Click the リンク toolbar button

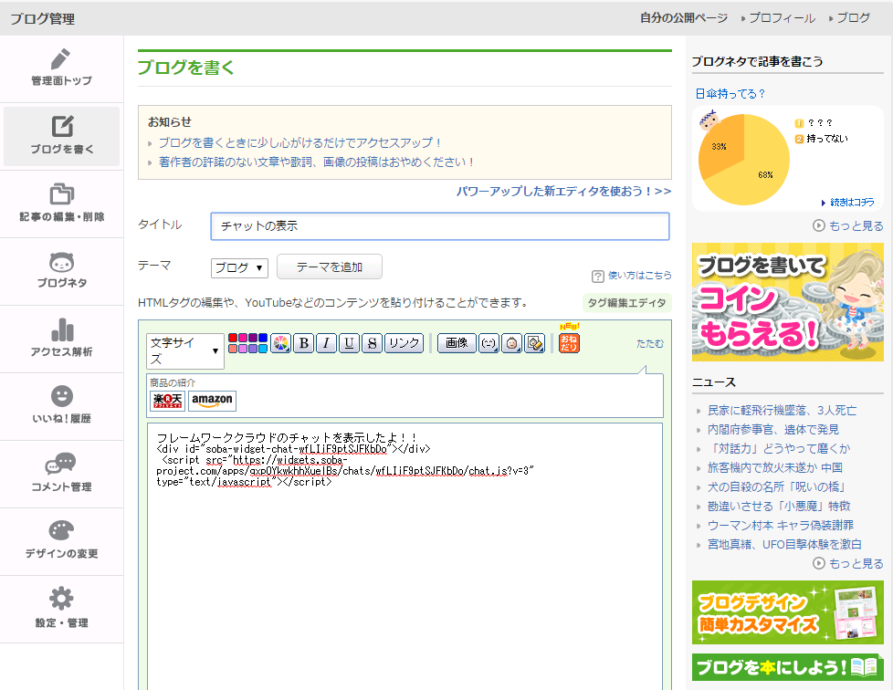pyautogui.click(x=404, y=343)
